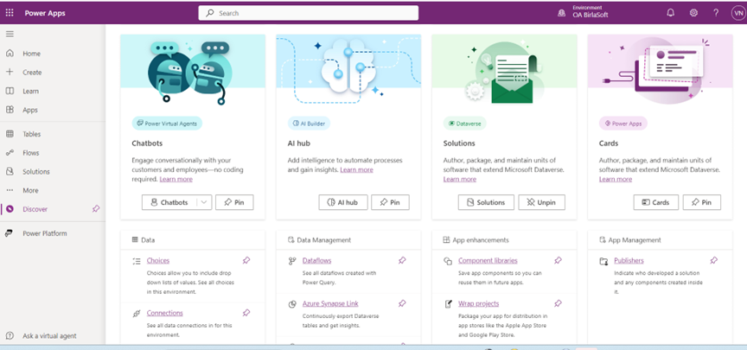The width and height of the screenshot is (747, 350).
Task: Unpin Discover from the left navigation
Action: tap(96, 208)
